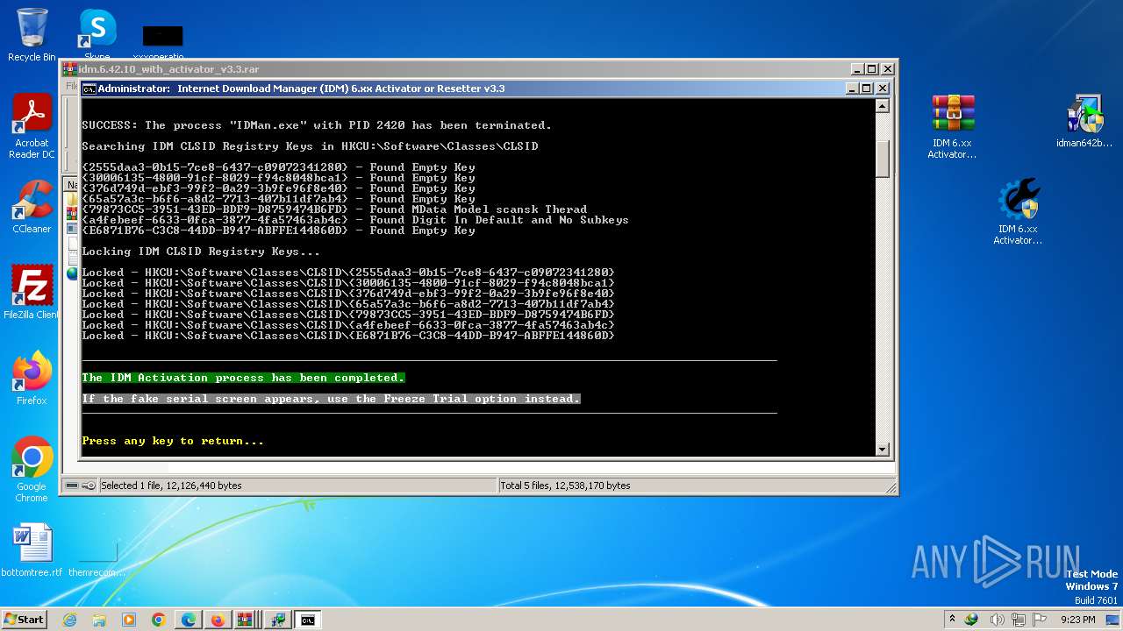
Task: Open the volume control in tray
Action: [997, 620]
